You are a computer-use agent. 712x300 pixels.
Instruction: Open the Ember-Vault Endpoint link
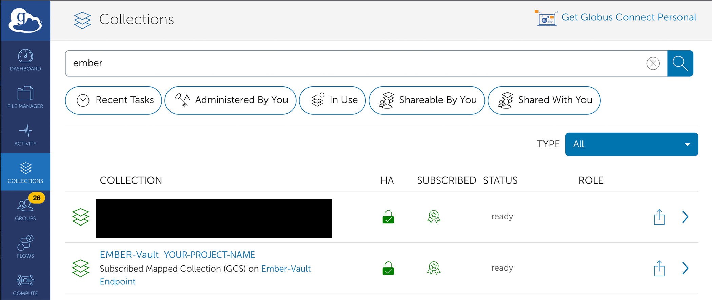point(205,275)
